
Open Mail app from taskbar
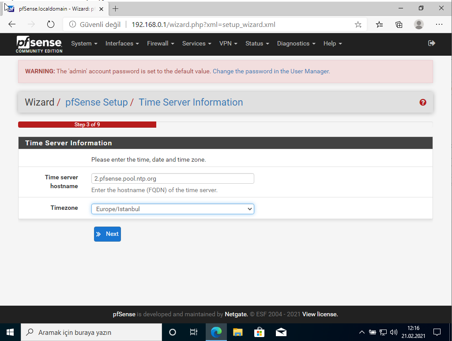(x=281, y=332)
